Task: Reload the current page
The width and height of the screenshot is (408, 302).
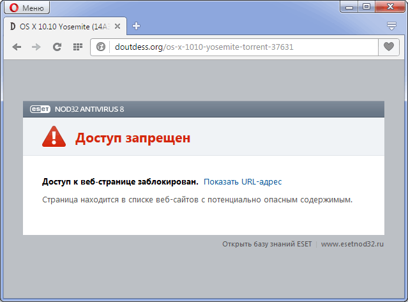Action: tap(57, 47)
